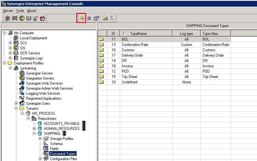Sort by the Log type column header
This screenshot has width=257, height=161.
pyautogui.click(x=186, y=33)
